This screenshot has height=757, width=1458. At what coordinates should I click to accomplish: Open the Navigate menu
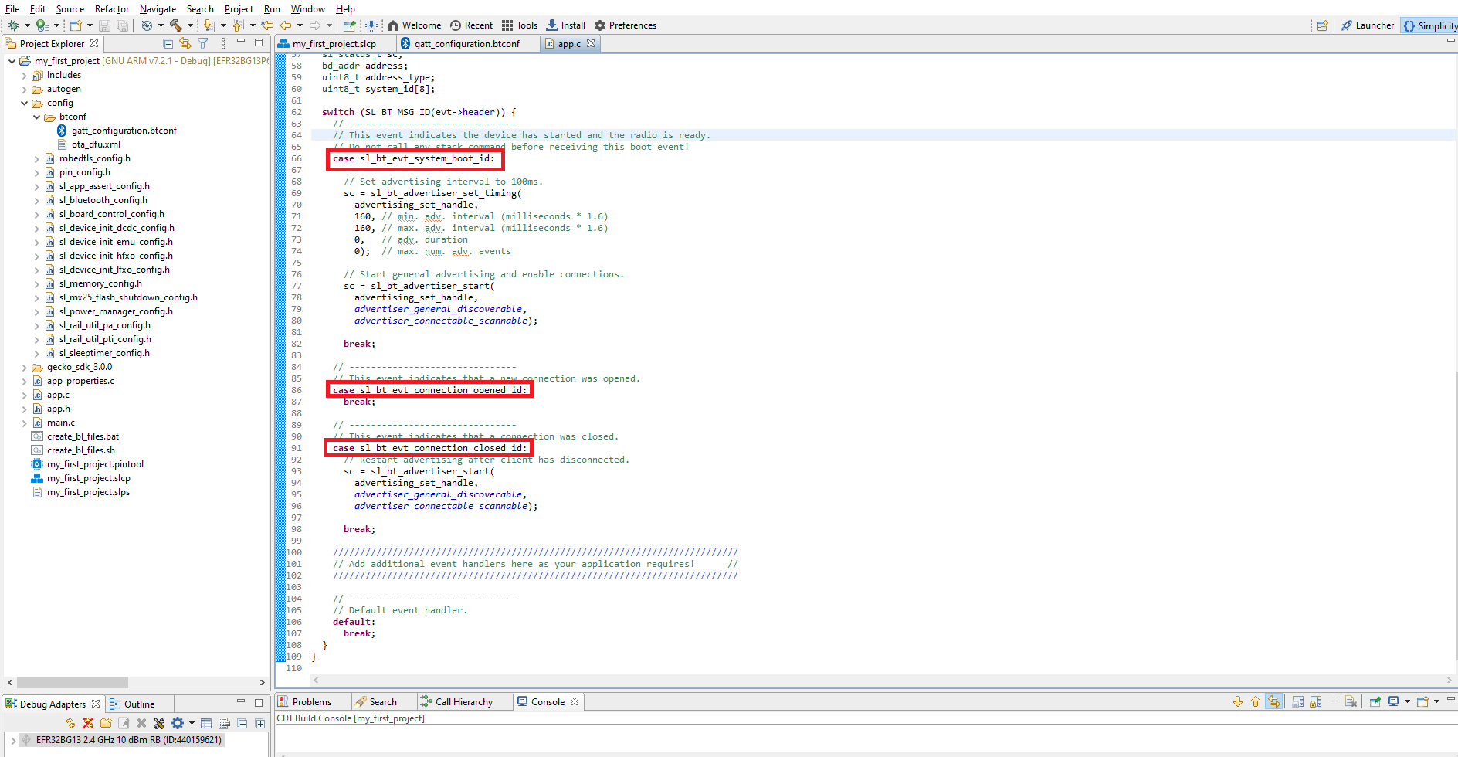158,9
